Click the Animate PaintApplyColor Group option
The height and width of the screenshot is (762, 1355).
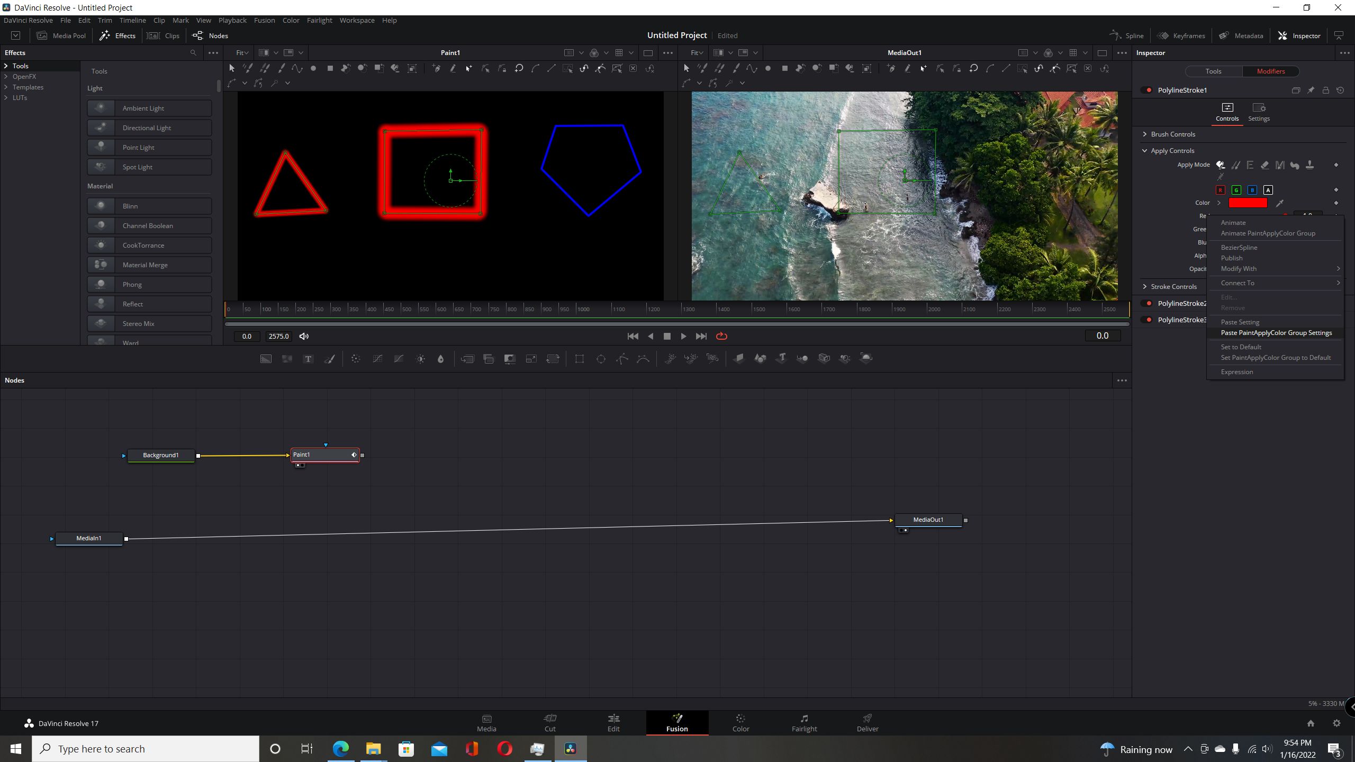click(x=1268, y=233)
